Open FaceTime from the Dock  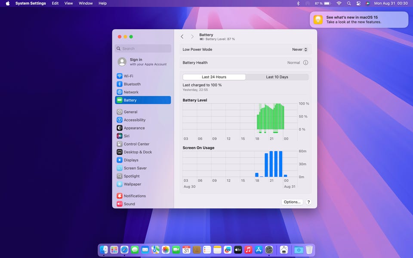pos(176,249)
